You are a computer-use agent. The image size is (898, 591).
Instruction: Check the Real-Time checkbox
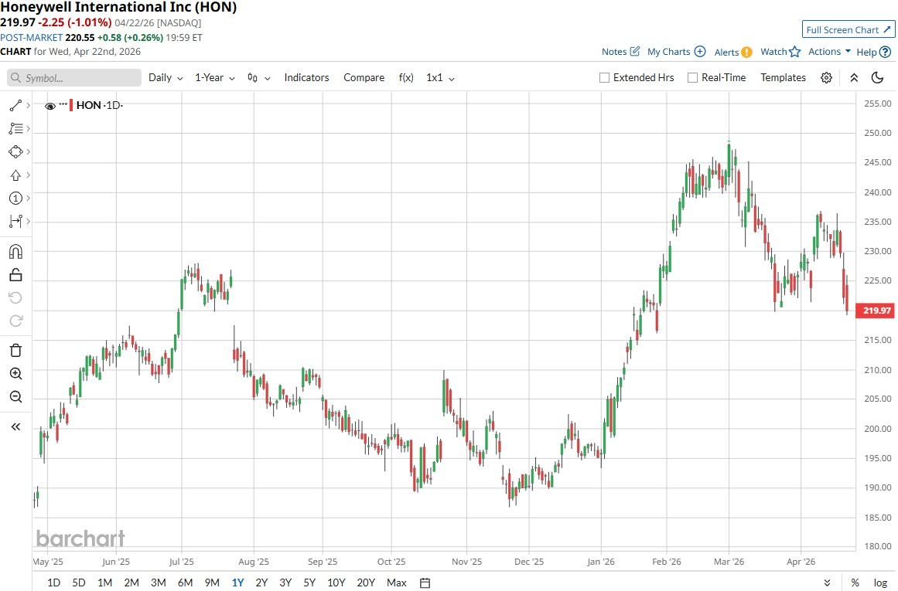(x=692, y=77)
